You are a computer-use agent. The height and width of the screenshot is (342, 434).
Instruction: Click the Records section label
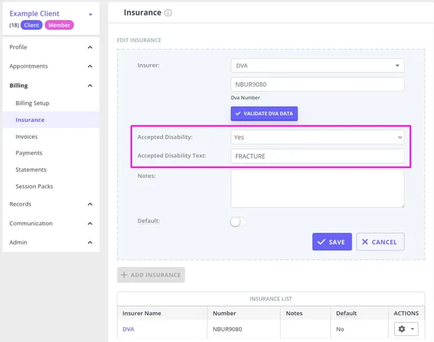(20, 204)
